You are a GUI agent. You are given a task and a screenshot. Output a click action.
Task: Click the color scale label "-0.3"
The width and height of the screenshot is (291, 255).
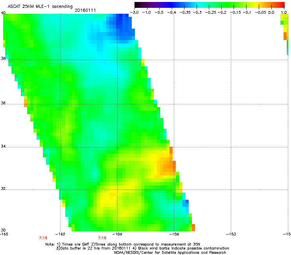pos(197,13)
